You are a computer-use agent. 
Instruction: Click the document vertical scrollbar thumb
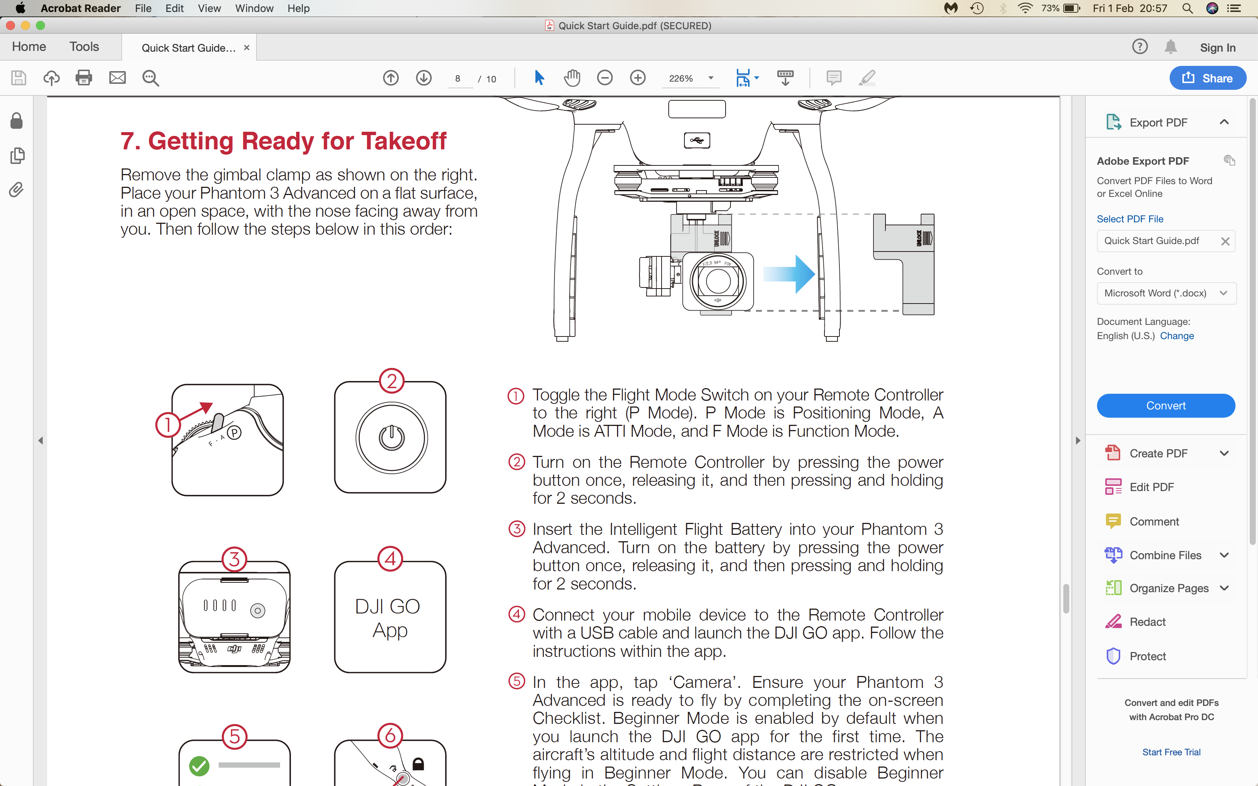coord(1066,599)
